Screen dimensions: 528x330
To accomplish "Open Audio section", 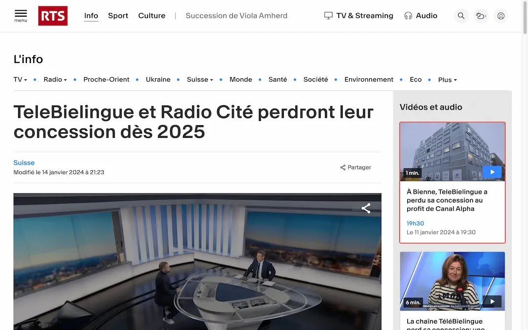I will click(420, 16).
